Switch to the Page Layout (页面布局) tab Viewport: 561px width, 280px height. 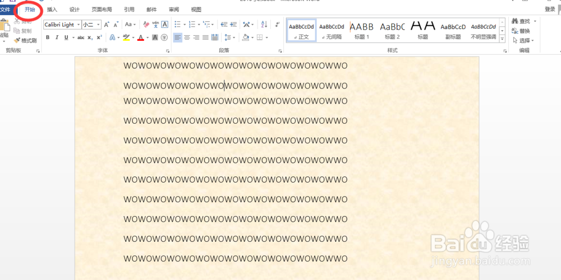102,10
